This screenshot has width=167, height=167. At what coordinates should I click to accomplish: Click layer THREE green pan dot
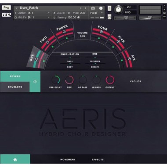tap(67, 38)
